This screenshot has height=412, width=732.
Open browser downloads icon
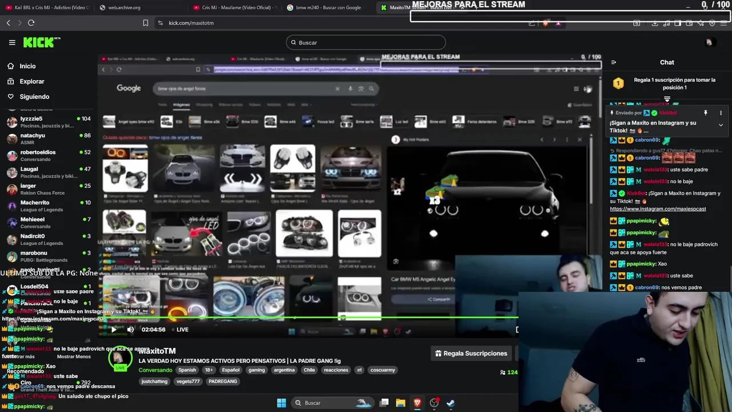pyautogui.click(x=655, y=23)
